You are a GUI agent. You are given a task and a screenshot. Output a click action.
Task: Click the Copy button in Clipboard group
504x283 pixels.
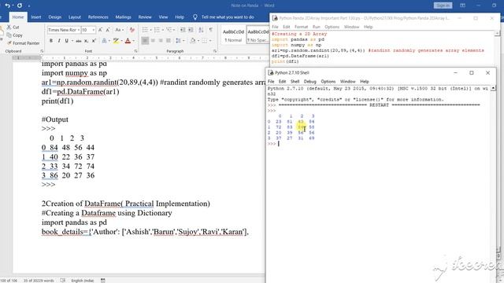[x=15, y=35]
